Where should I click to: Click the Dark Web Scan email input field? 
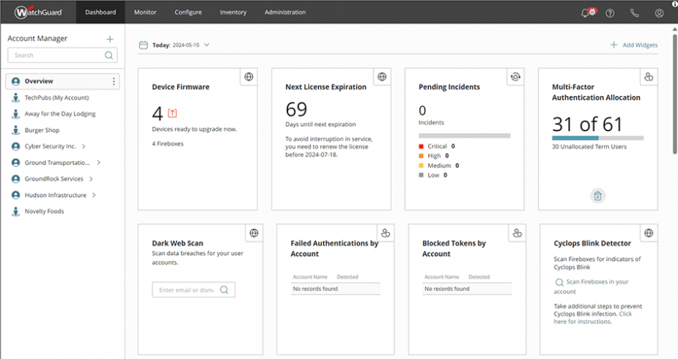pos(187,290)
